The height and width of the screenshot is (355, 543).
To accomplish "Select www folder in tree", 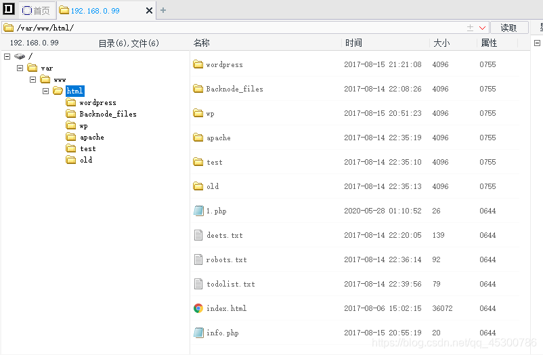I will 60,79.
